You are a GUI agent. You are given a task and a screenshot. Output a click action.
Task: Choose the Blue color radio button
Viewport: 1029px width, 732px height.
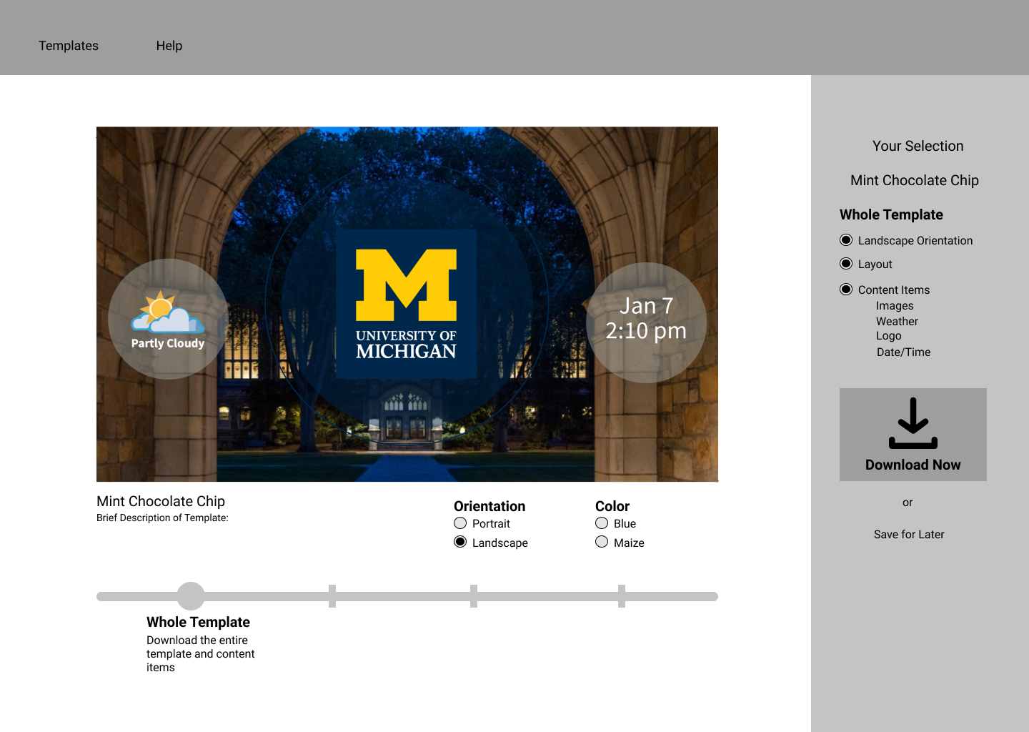tap(602, 523)
